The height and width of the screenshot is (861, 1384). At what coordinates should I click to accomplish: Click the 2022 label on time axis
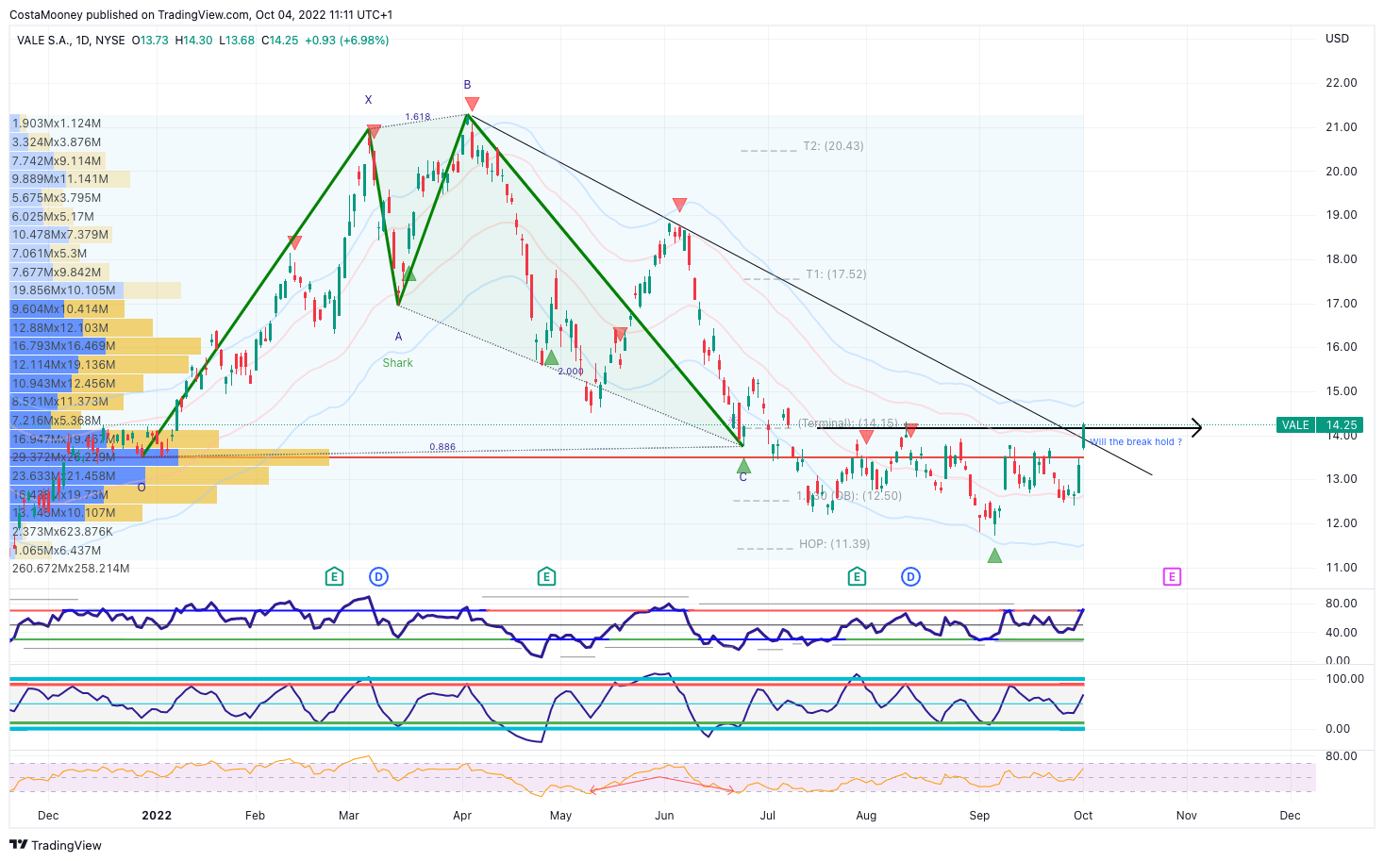[x=157, y=816]
